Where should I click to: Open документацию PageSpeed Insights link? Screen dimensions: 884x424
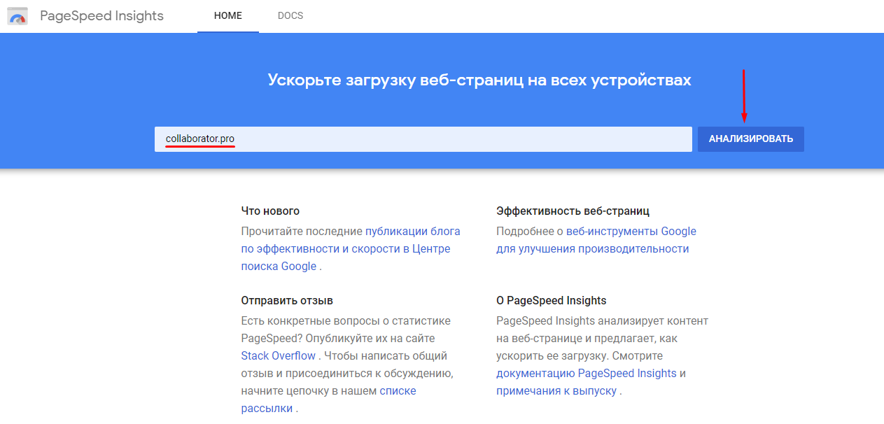[x=586, y=374]
